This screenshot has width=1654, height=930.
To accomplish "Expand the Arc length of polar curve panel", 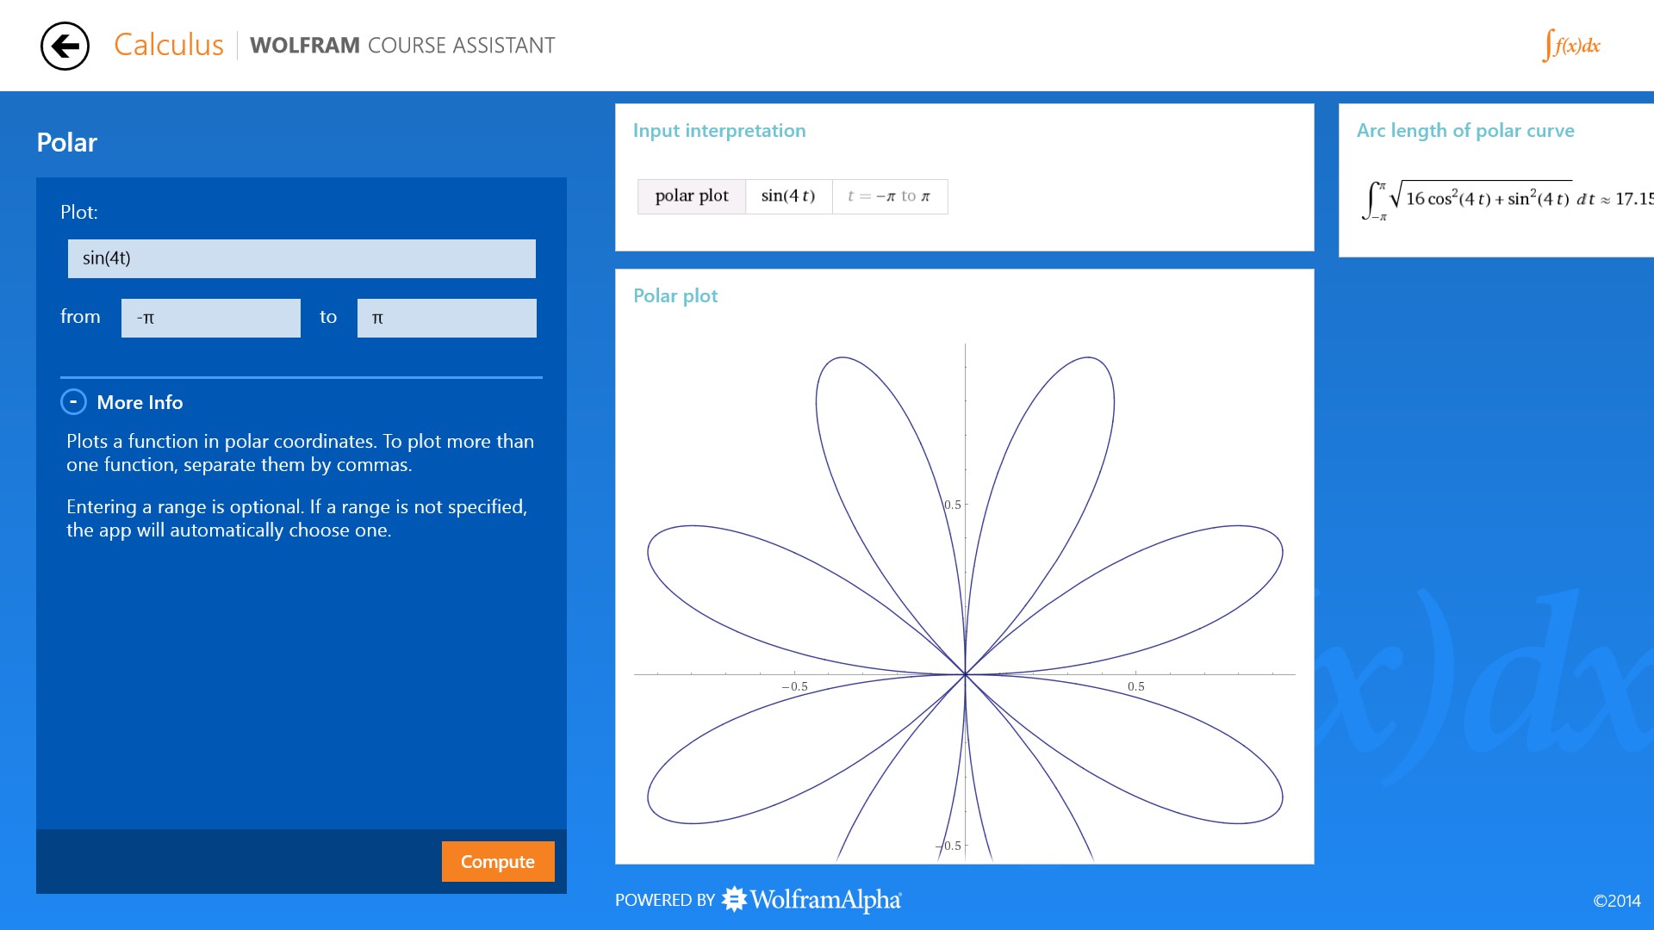I will 1464,130.
